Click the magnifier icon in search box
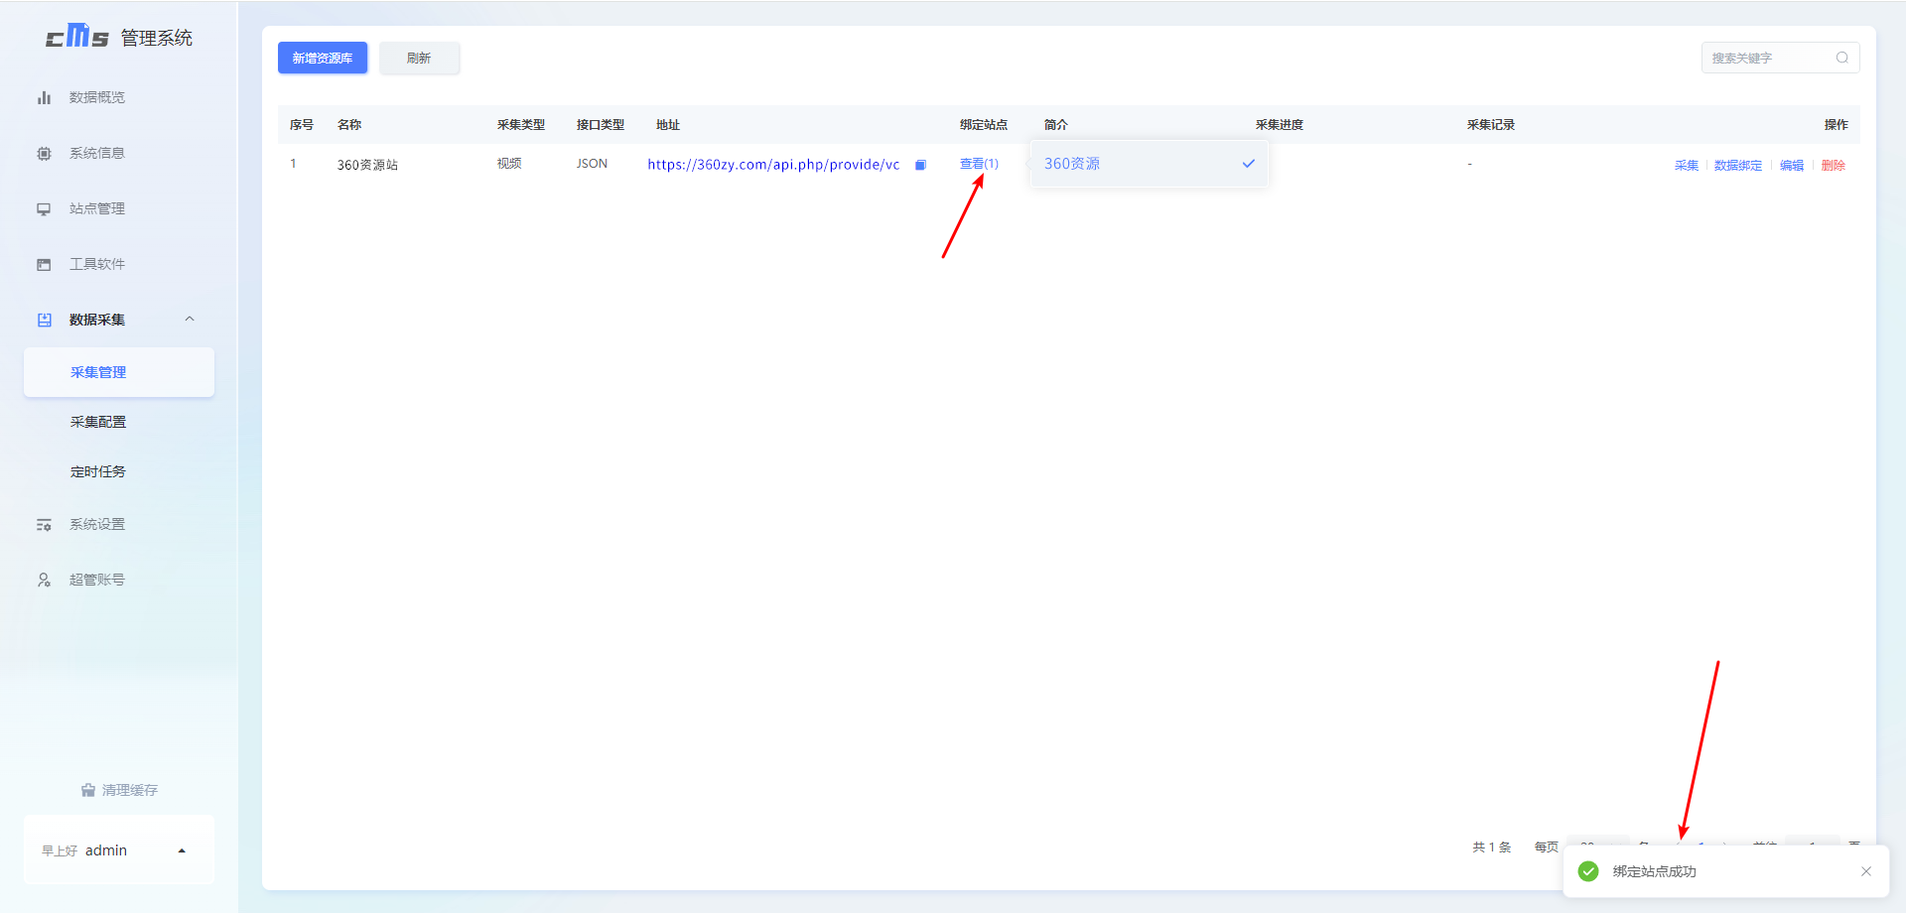The width and height of the screenshot is (1906, 913). coord(1841,58)
